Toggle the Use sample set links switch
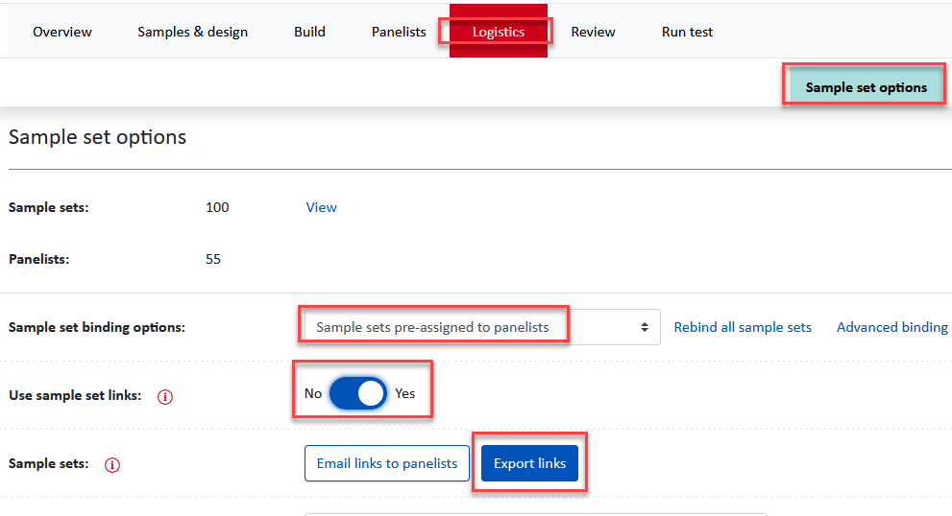This screenshot has width=952, height=516. pos(357,393)
